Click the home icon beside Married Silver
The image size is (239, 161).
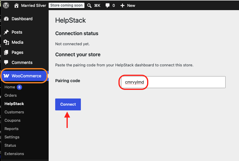16,6
